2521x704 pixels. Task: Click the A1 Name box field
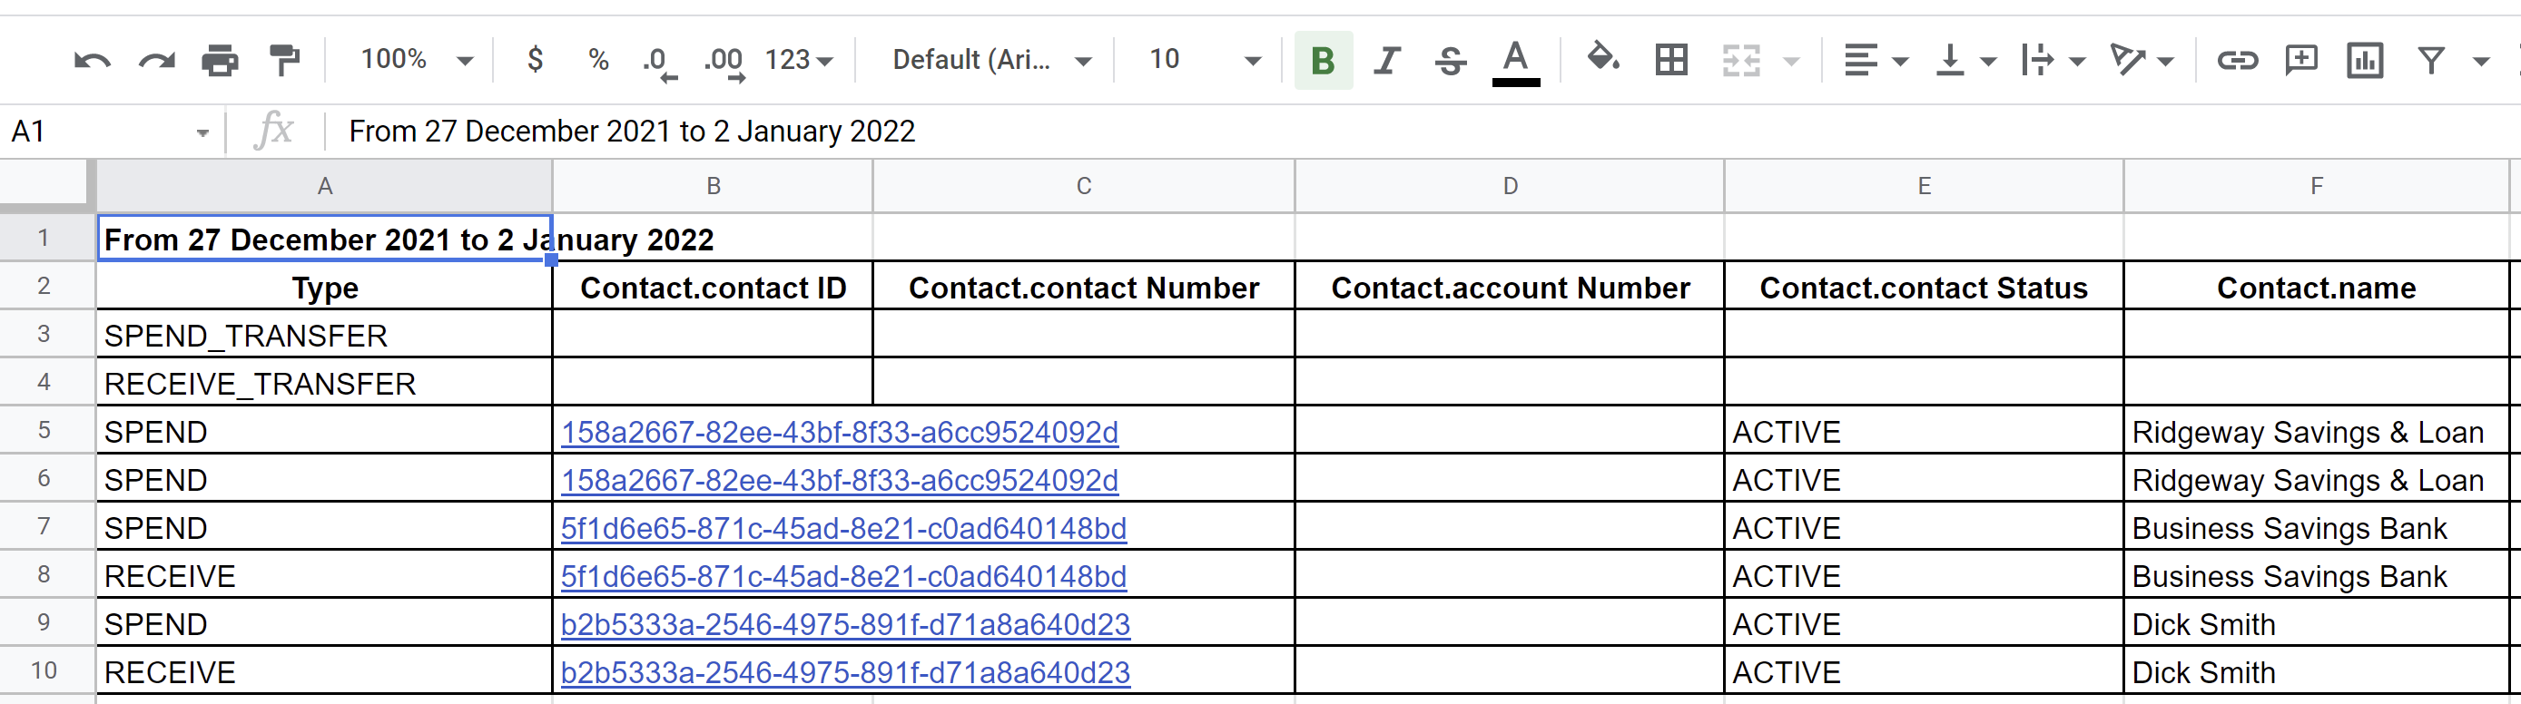(110, 131)
